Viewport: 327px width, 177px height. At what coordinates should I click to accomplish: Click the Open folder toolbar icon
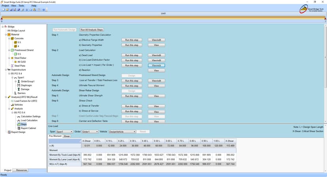point(7,9)
